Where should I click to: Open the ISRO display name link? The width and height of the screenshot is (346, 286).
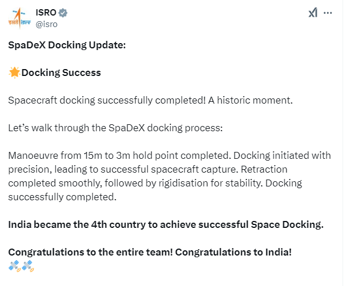coord(46,13)
